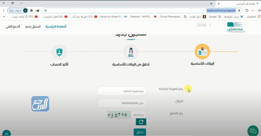Open the chat support bubble icon
The width and height of the screenshot is (261, 136).
click(x=253, y=131)
